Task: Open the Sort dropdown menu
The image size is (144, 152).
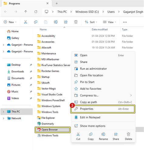Action: 91,22
